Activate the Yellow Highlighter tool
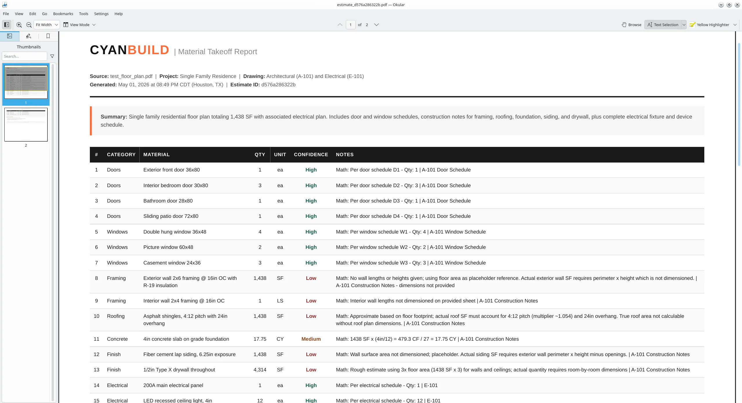The height and width of the screenshot is (403, 742). tap(710, 25)
